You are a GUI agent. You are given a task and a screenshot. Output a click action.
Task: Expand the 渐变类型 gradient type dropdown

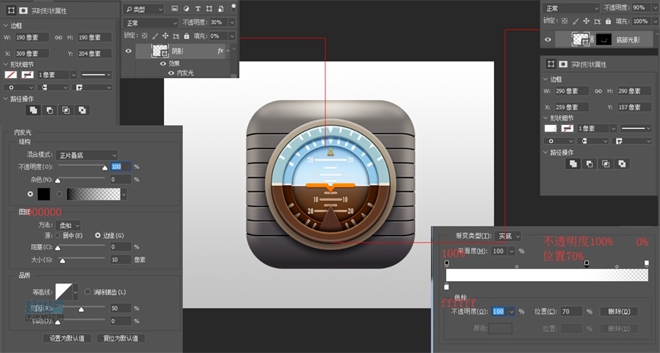pyautogui.click(x=508, y=236)
